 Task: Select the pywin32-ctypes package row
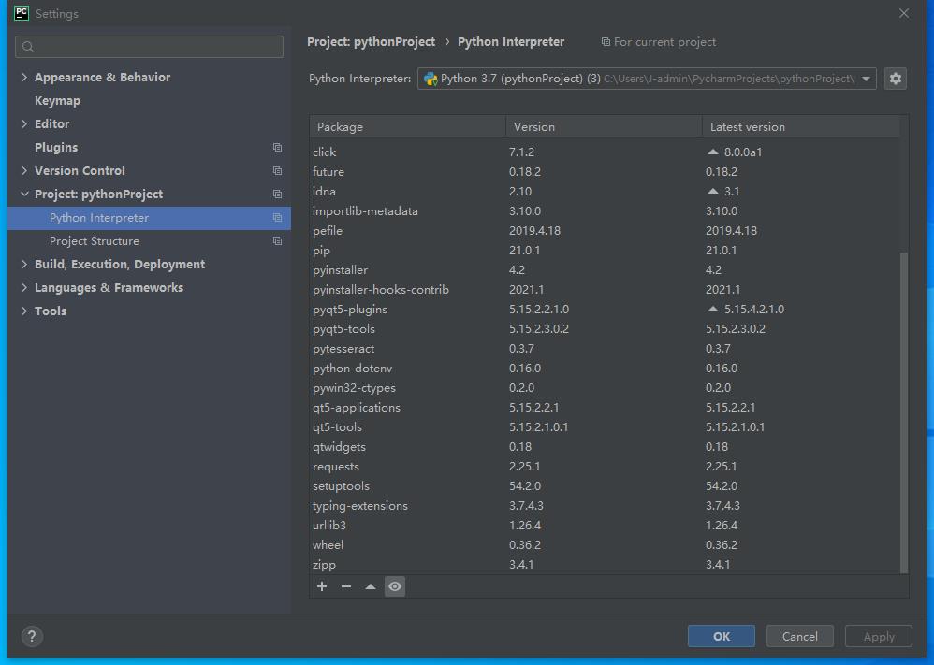click(605, 387)
